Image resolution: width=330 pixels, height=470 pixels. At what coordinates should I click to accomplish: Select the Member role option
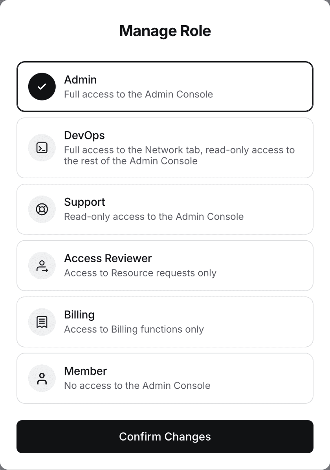(x=165, y=378)
